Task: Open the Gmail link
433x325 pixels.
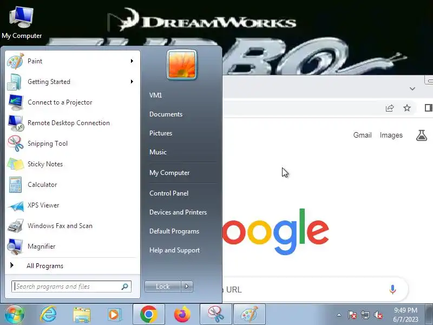Action: coord(362,135)
